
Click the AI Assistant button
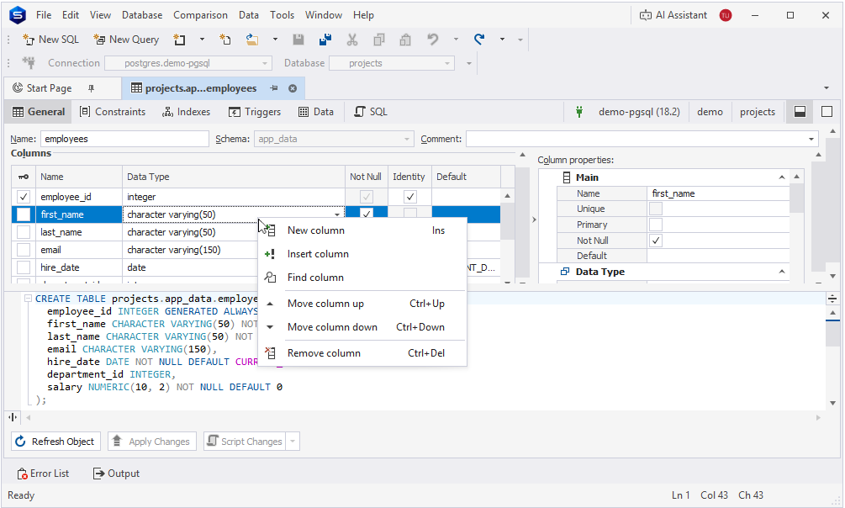point(673,15)
